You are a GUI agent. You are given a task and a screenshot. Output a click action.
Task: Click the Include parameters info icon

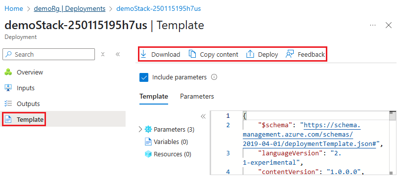214,77
